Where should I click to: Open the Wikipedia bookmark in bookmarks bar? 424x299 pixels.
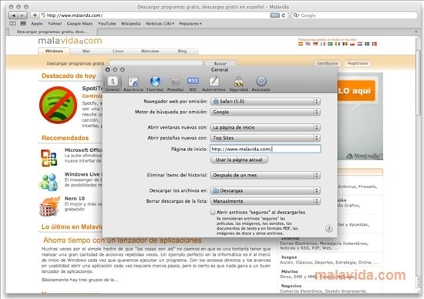click(x=130, y=24)
